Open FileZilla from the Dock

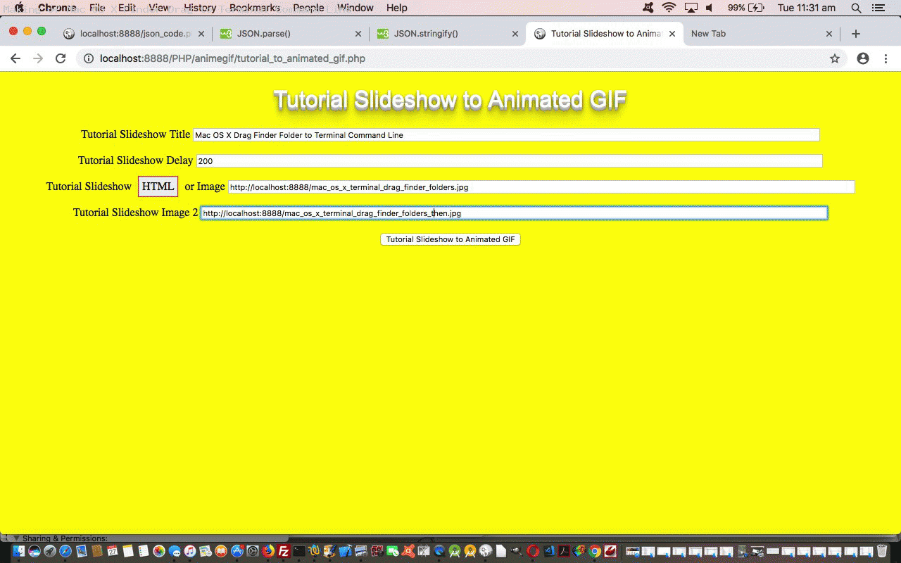[283, 551]
